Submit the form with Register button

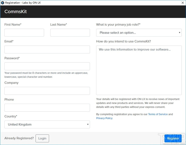[x=173, y=138]
